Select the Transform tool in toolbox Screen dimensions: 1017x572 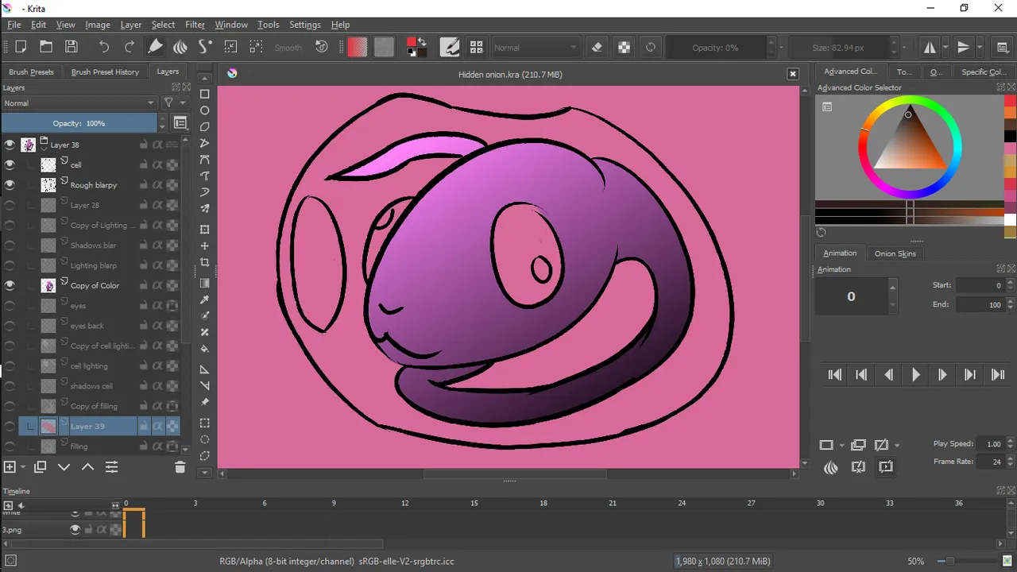click(205, 230)
